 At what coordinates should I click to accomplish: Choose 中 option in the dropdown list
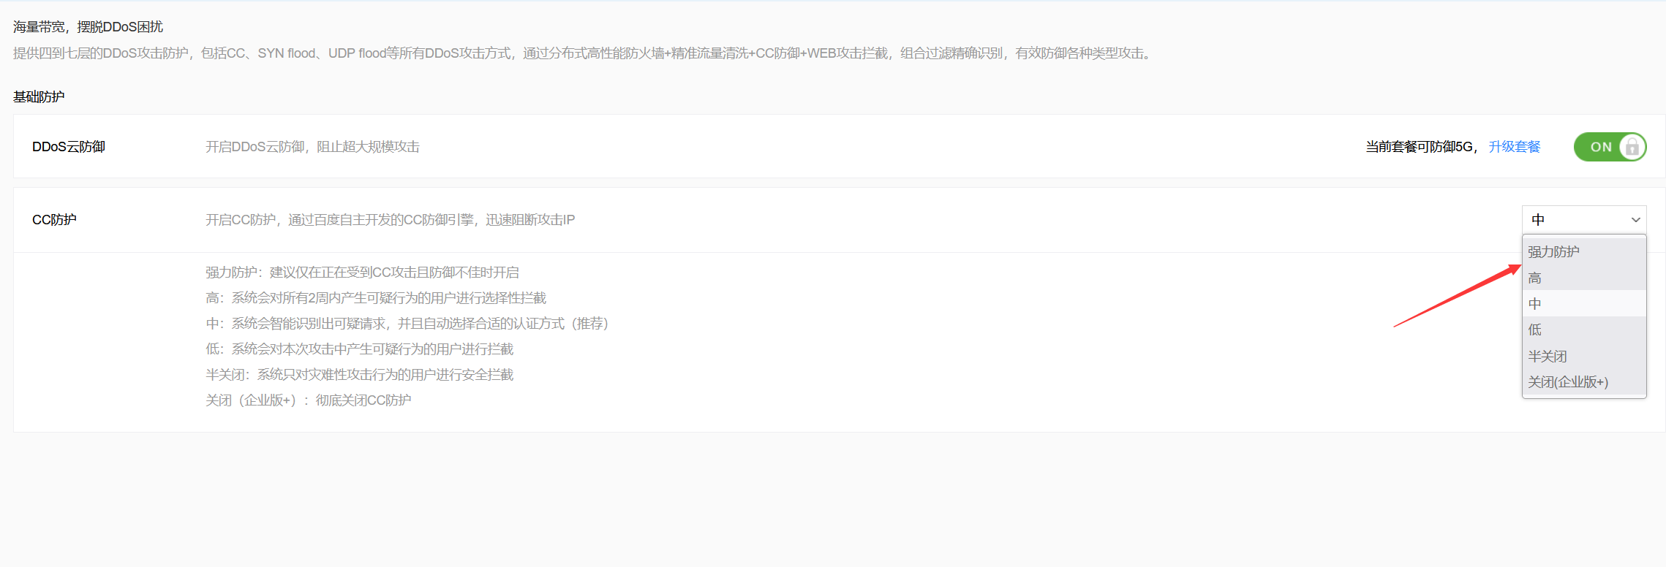click(1584, 304)
